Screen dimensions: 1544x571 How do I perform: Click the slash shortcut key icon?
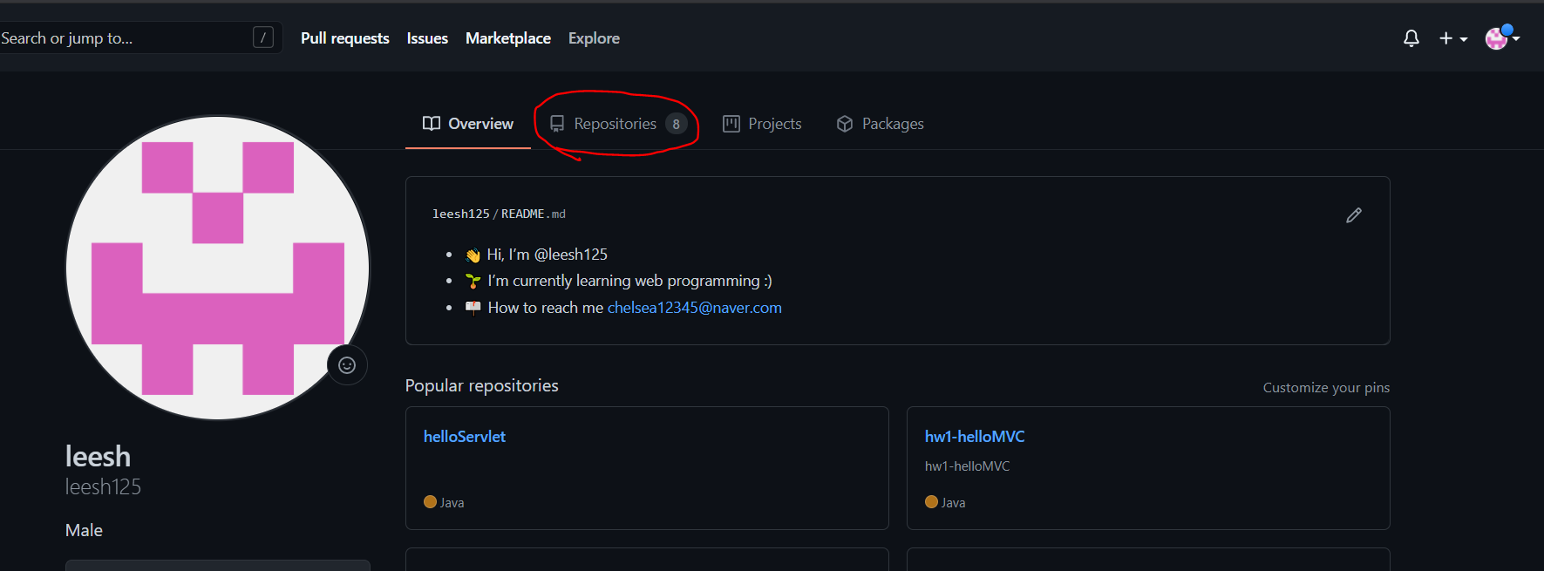[263, 37]
